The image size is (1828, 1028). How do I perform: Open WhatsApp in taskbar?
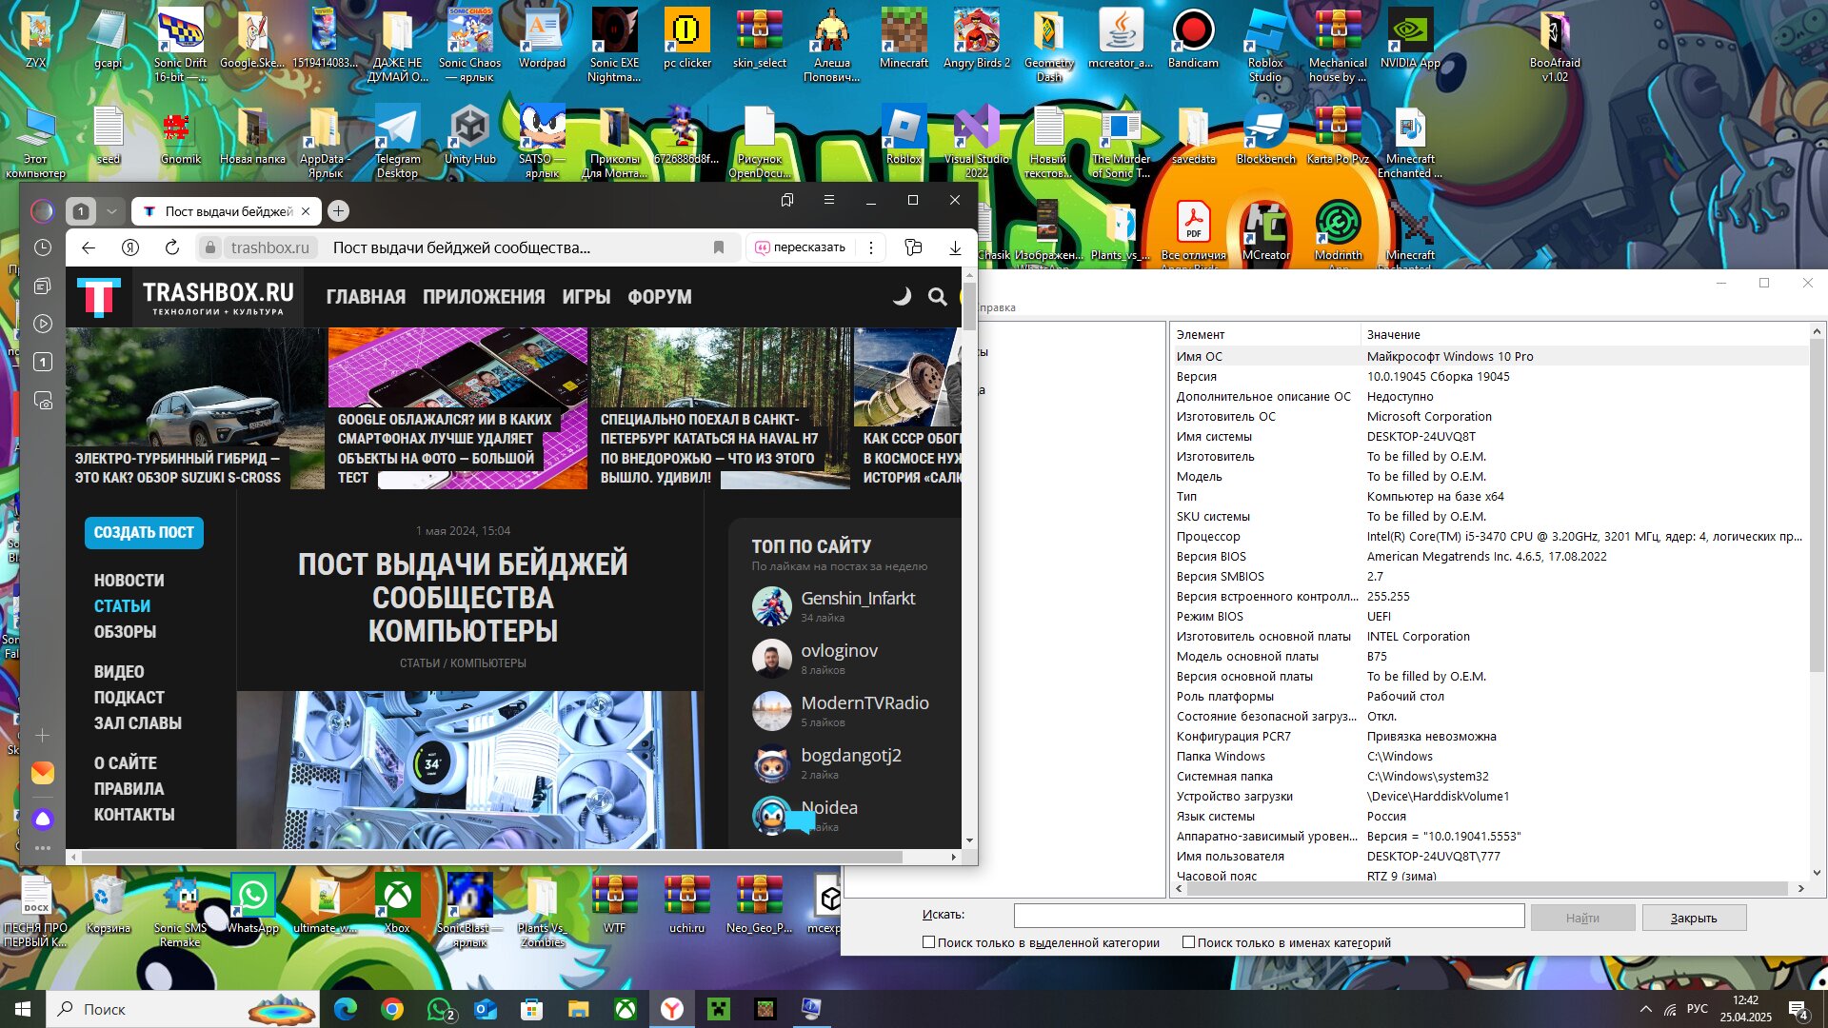click(439, 1009)
